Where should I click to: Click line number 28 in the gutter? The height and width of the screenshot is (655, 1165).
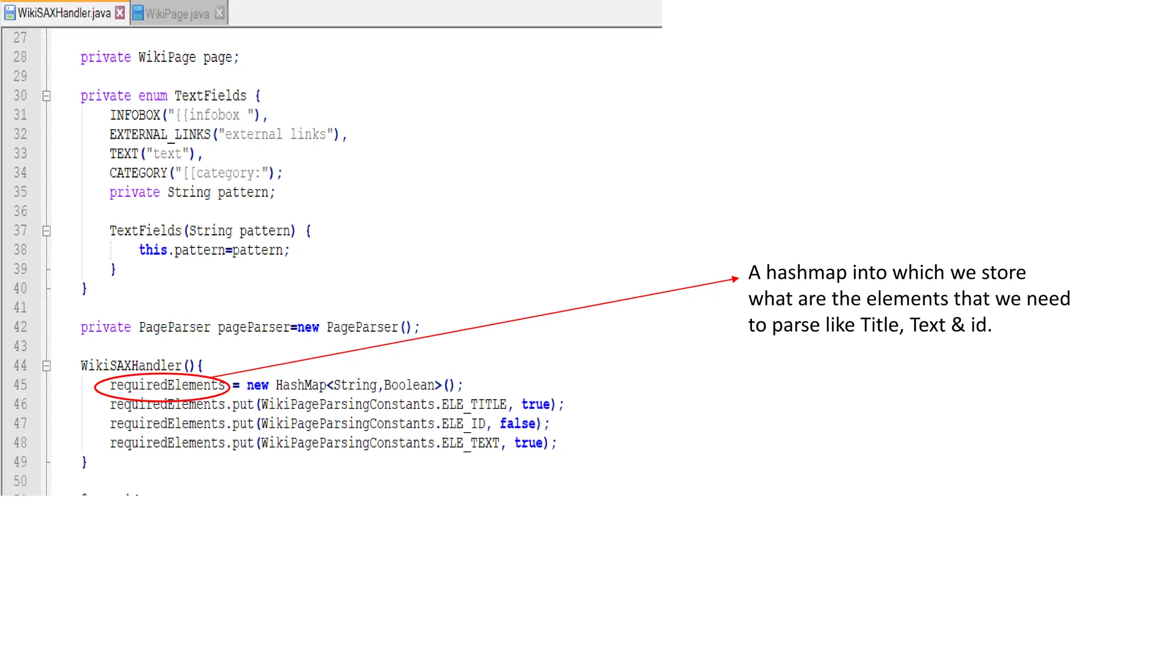point(20,57)
